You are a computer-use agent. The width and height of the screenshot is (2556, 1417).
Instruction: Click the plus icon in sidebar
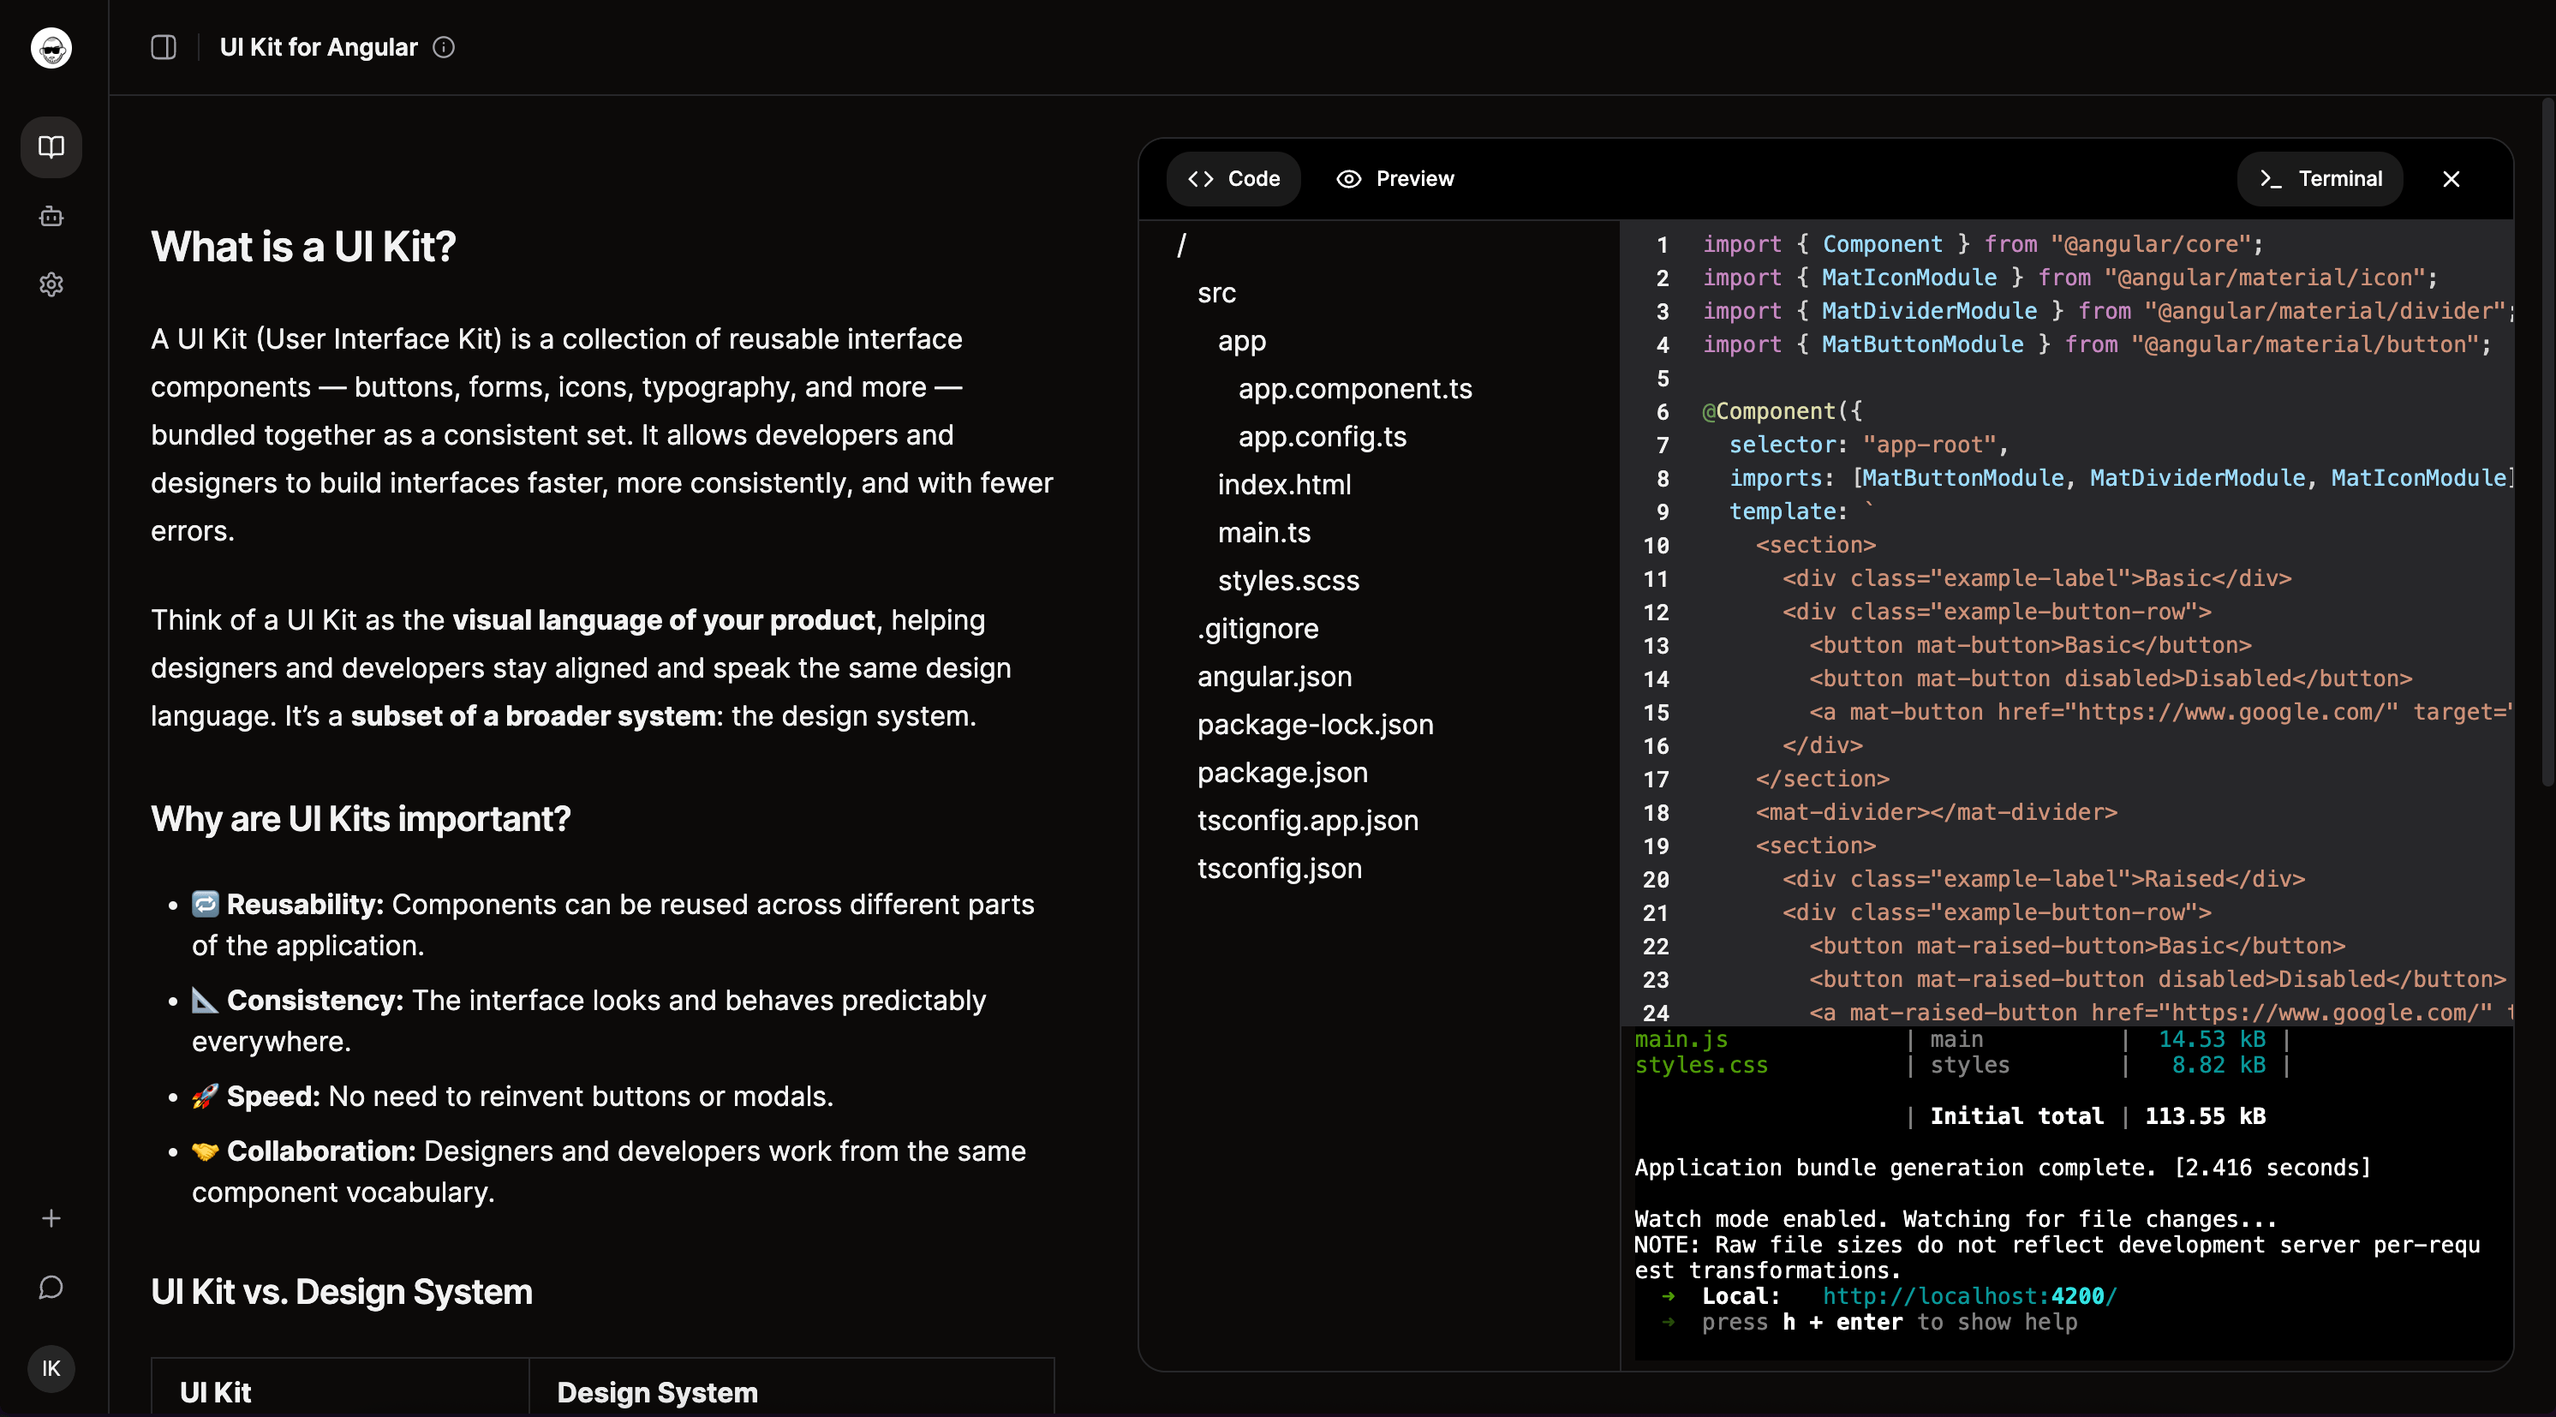(51, 1218)
